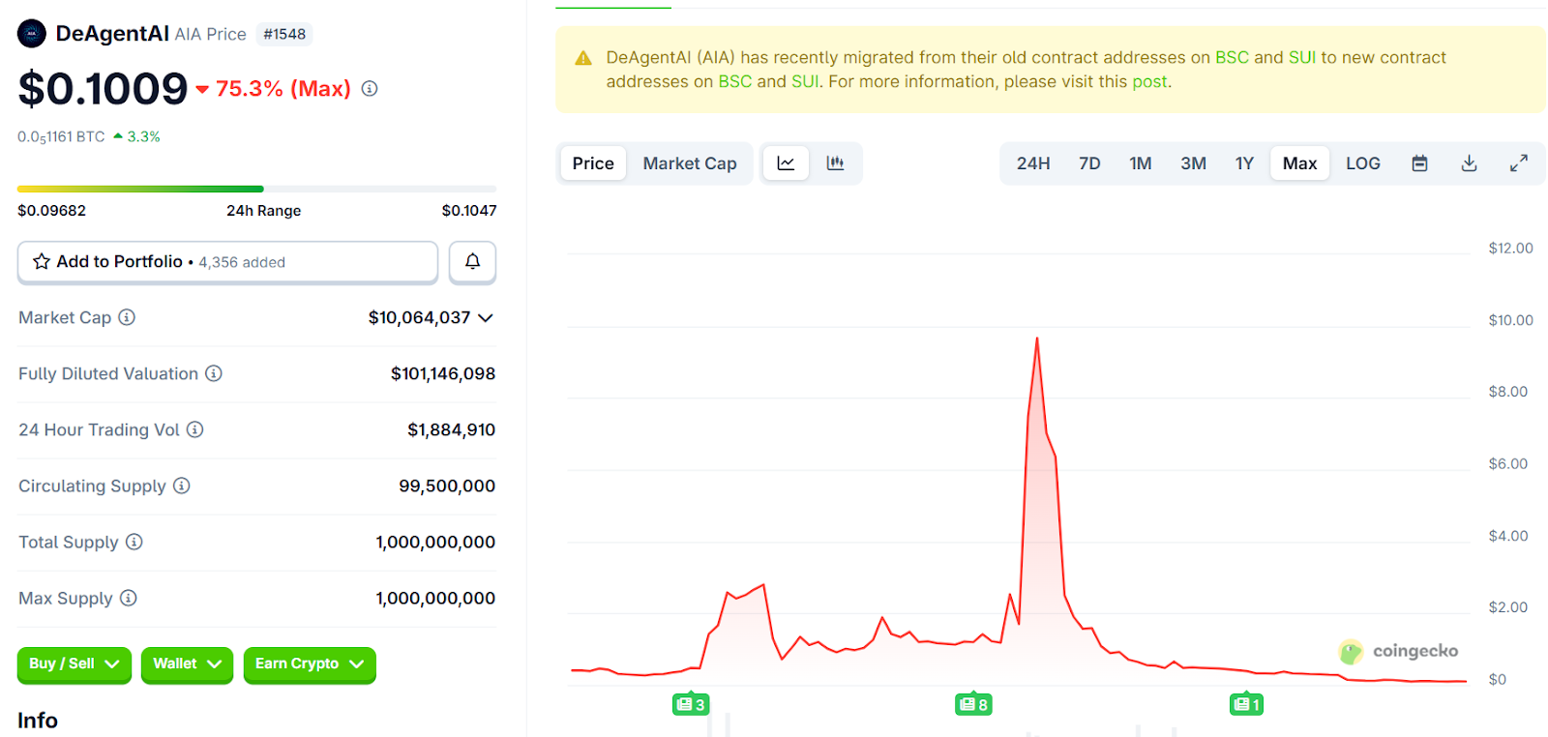Open the Buy / Sell dropdown

[74, 664]
